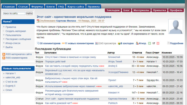Open author Psihtech profile

113,103
